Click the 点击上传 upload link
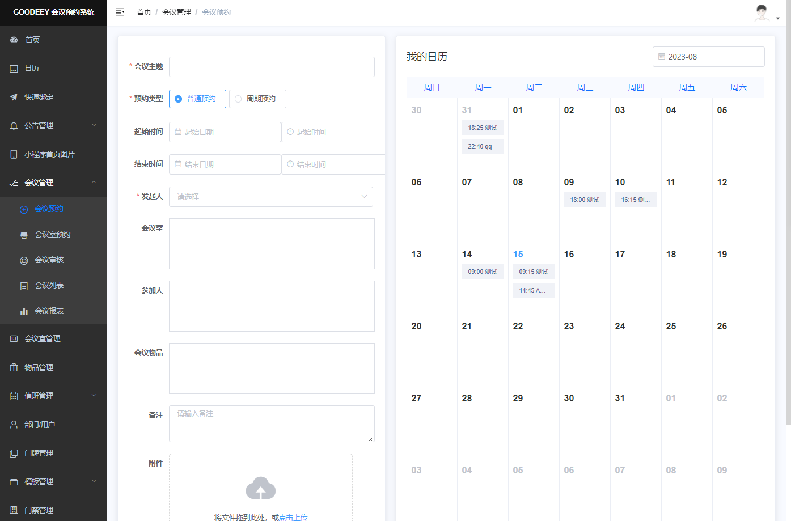Image resolution: width=791 pixels, height=521 pixels. [x=293, y=517]
